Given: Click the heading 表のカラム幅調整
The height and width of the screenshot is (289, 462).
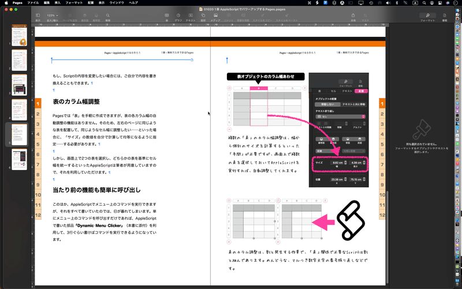Looking at the screenshot, I should click(76, 102).
